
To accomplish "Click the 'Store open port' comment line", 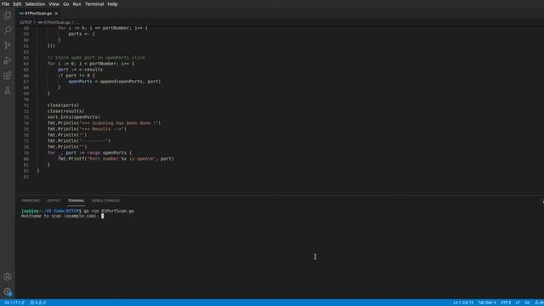I will click(96, 58).
